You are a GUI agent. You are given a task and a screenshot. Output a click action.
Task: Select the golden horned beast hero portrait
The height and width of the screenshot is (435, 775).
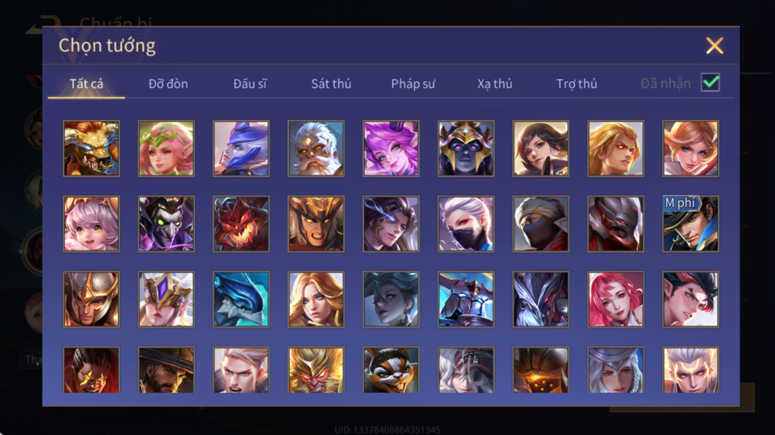click(91, 149)
